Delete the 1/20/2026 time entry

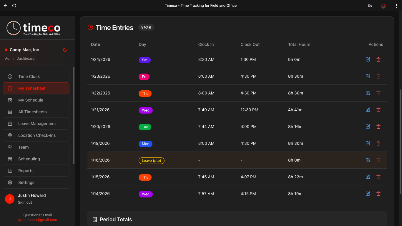378,127
